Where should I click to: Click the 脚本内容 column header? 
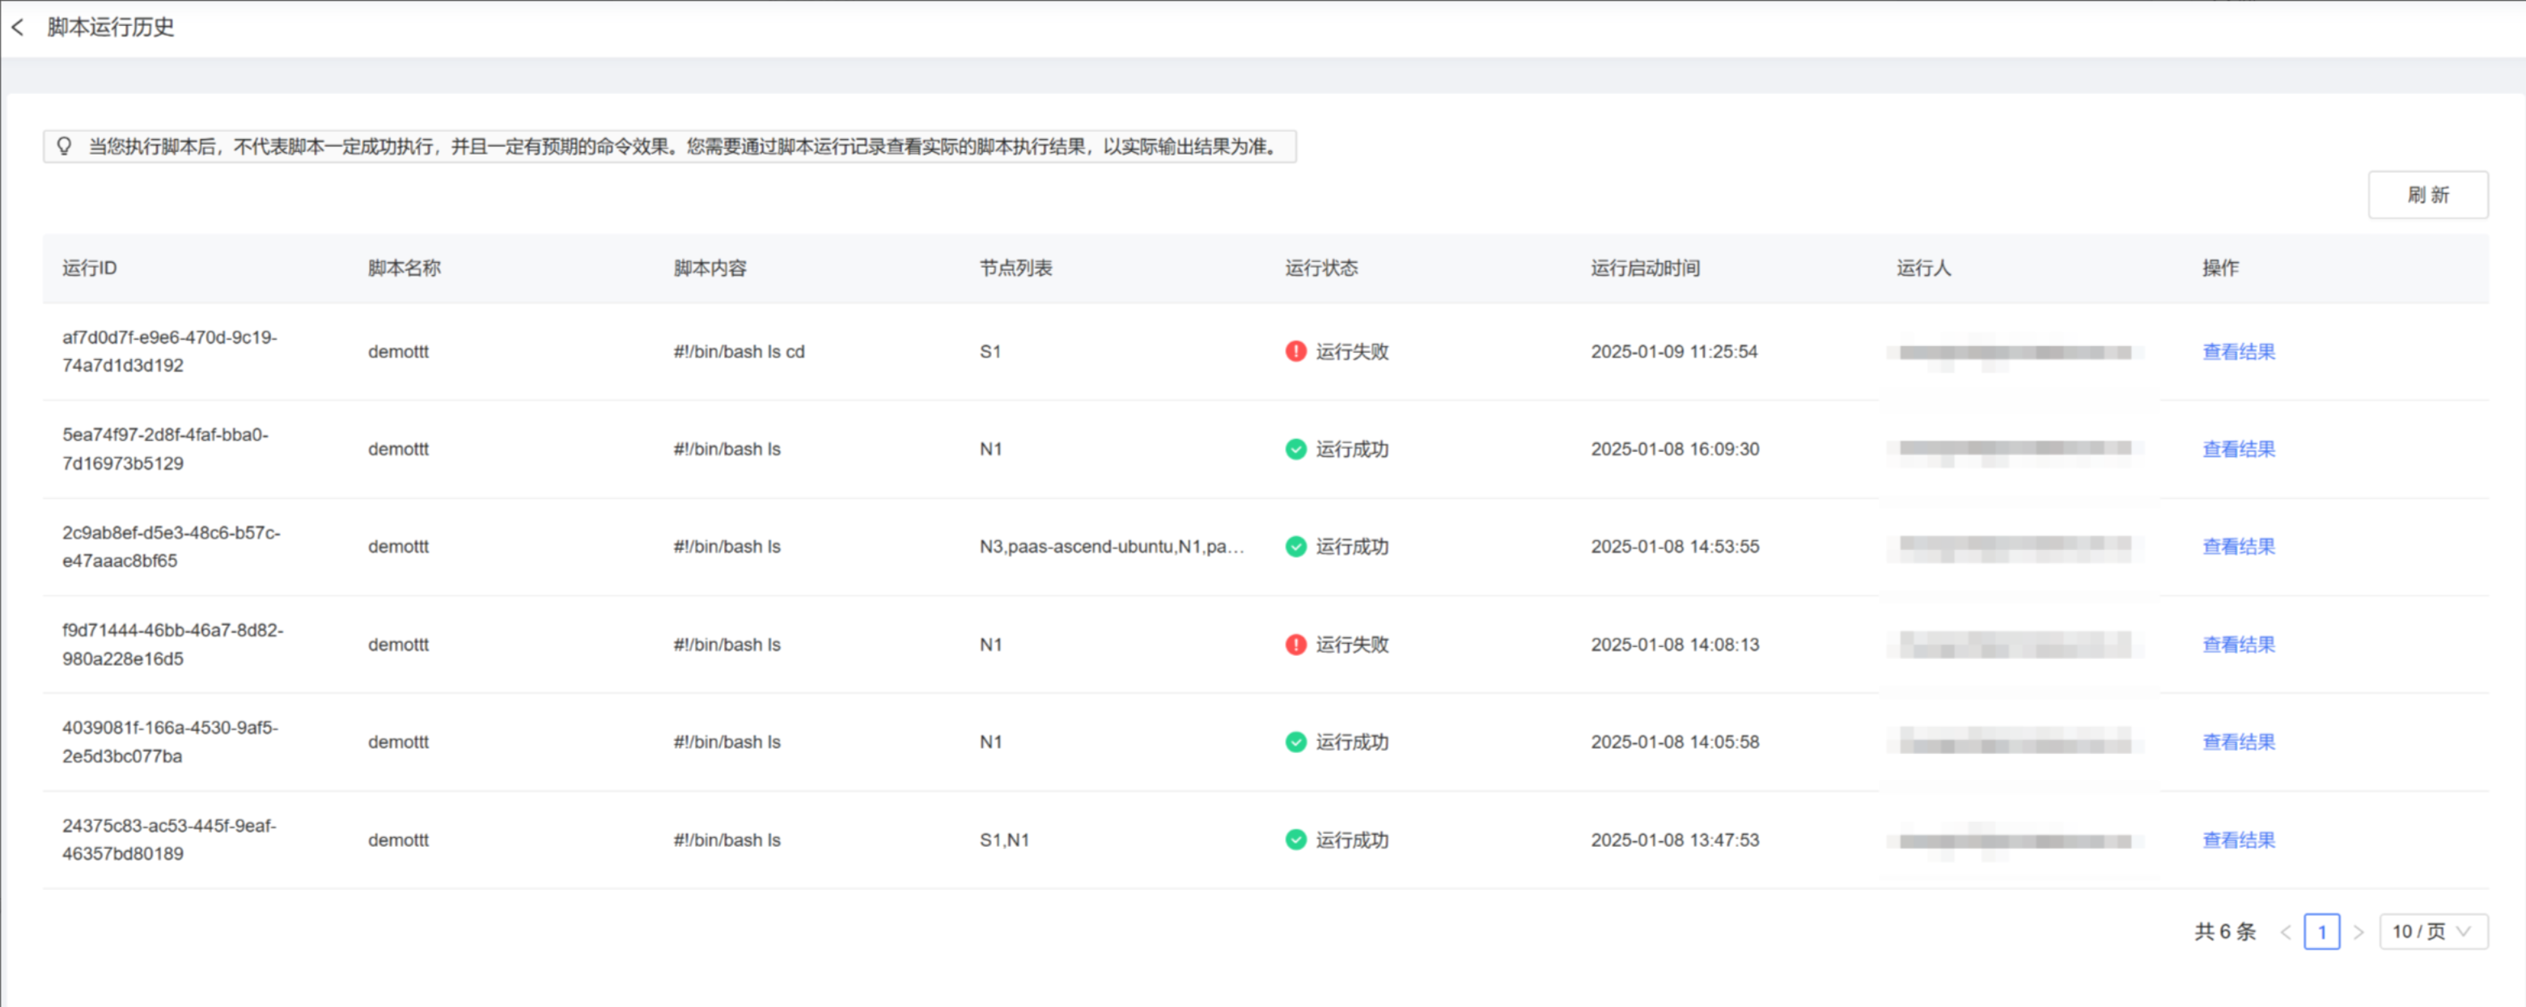click(710, 268)
